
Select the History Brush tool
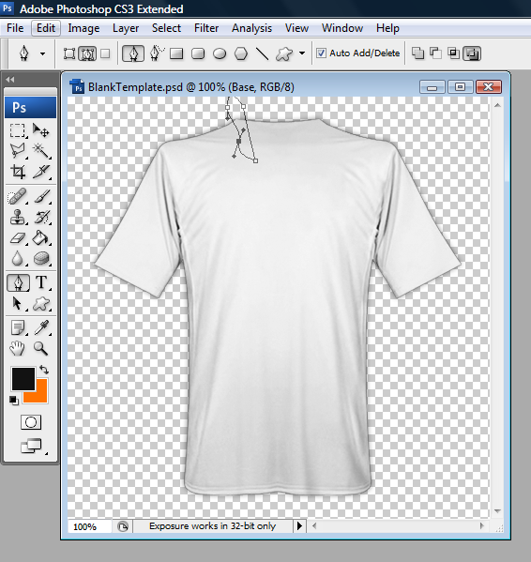(41, 218)
